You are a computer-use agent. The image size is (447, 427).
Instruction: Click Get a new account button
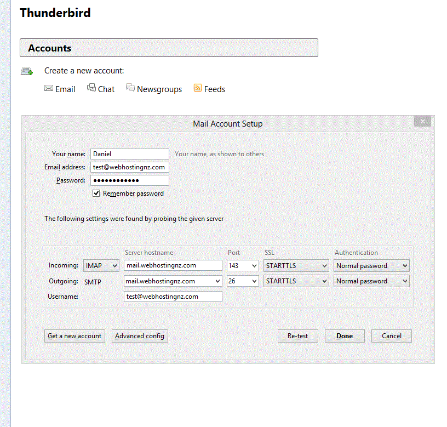coord(74,336)
